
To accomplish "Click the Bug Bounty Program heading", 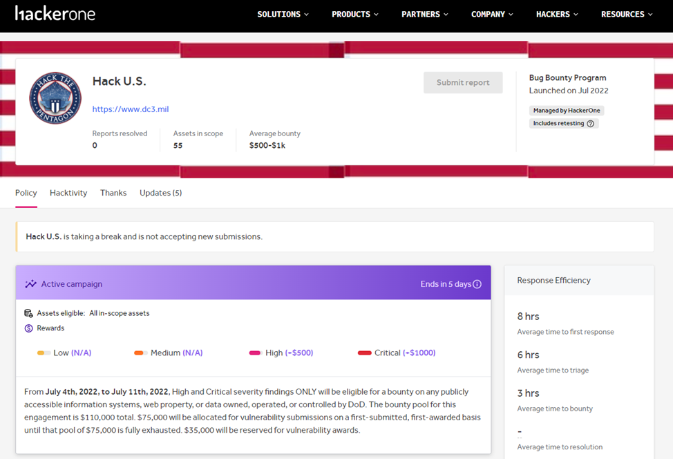I will (x=567, y=77).
